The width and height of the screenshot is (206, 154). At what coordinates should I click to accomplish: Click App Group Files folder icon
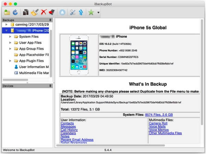click(16, 49)
